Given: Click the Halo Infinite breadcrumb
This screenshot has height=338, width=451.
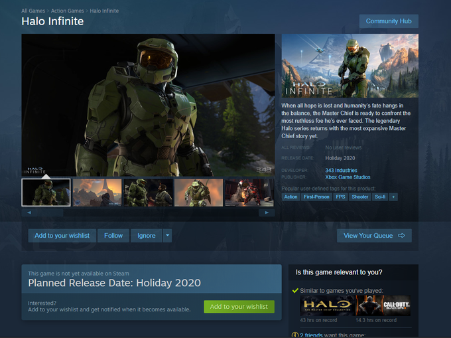Looking at the screenshot, I should [104, 11].
